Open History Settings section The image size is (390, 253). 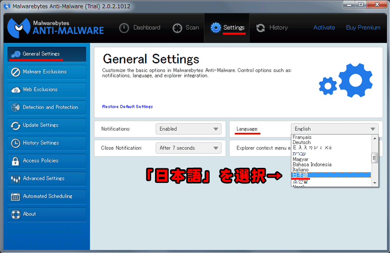47,143
